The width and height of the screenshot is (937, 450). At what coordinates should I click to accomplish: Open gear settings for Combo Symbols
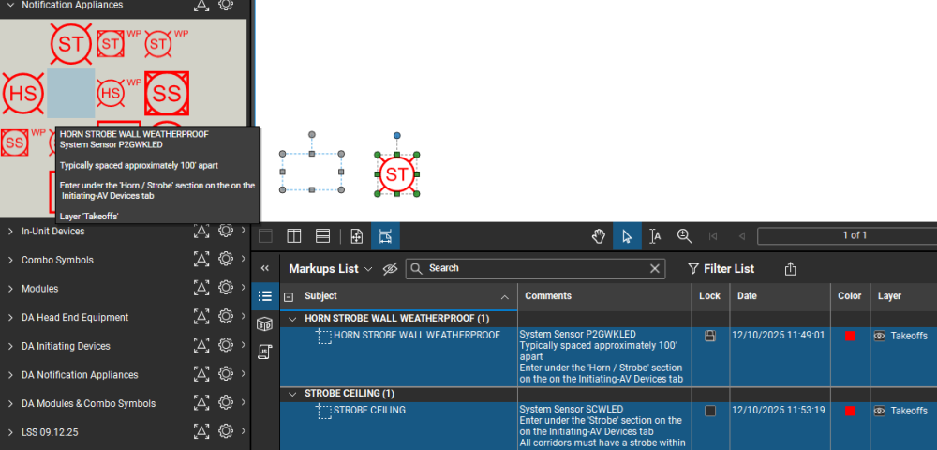[225, 260]
